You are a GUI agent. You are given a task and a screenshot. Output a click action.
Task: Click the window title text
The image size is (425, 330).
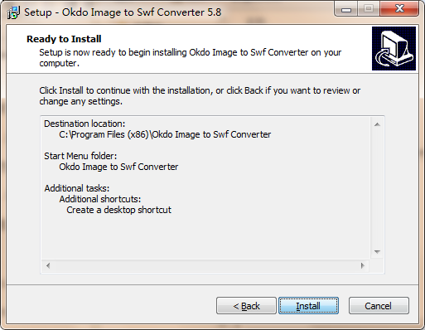pyautogui.click(x=123, y=12)
